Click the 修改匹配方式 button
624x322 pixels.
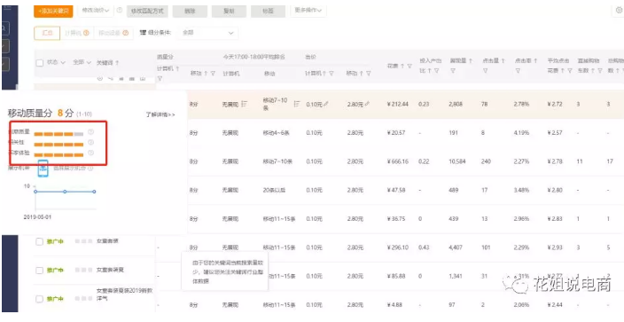[x=147, y=12]
